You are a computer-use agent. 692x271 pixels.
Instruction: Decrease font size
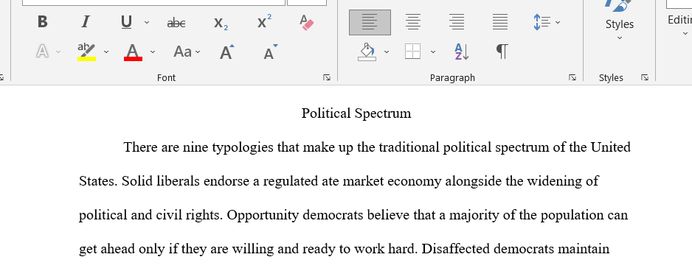(270, 52)
